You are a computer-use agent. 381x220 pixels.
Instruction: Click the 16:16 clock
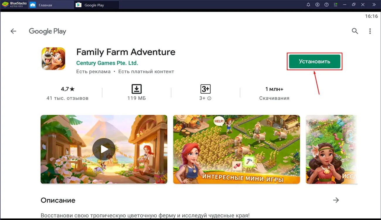coord(371,16)
